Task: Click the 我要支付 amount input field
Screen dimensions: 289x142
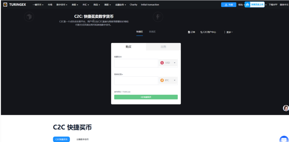Action: coord(136,63)
